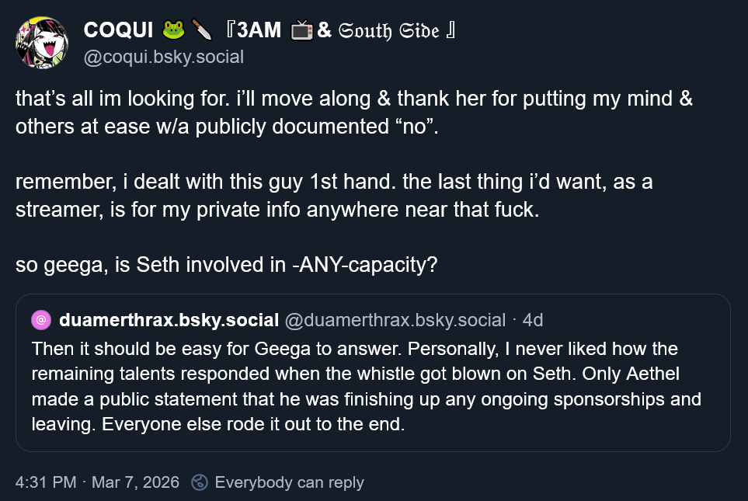This screenshot has width=748, height=501.
Task: Open the quoted post about Geega answering
Action: coord(373,373)
